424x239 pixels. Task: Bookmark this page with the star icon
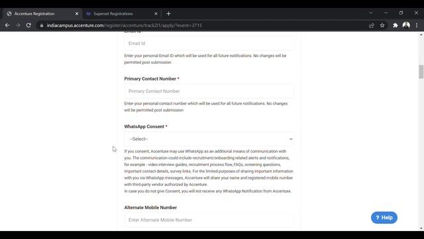(382, 25)
